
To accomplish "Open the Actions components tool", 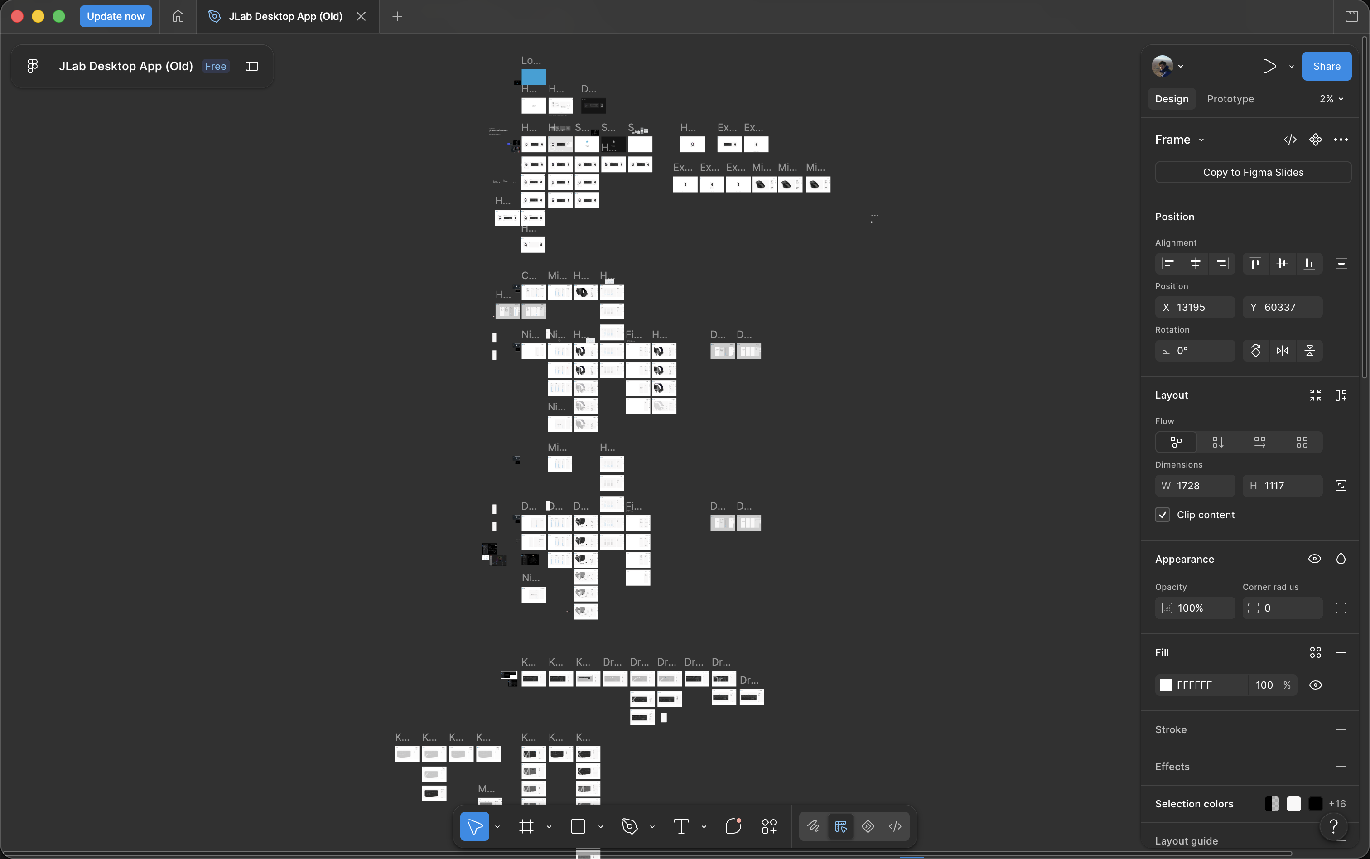I will 769,826.
